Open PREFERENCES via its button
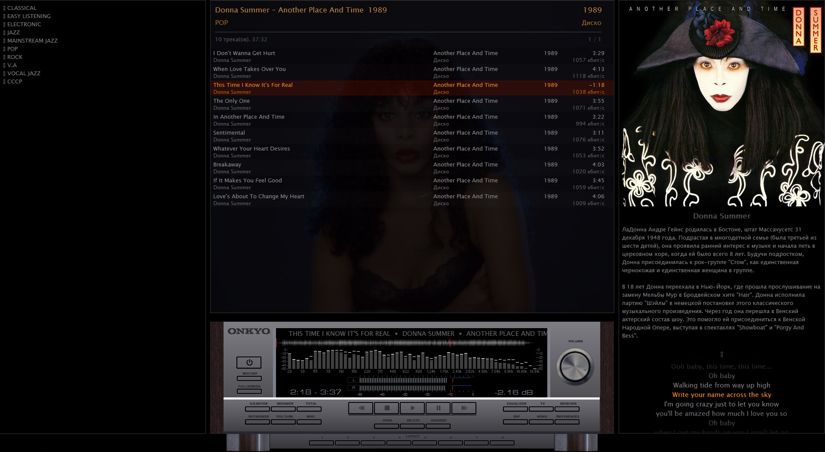The height and width of the screenshot is (452, 825). click(x=567, y=422)
